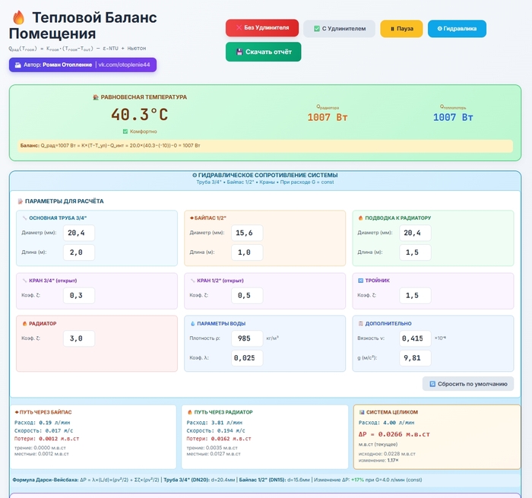Image resolution: width=532 pixels, height=498 pixels.
Task: Focus the bypass 1/2" length input
Action: 246,252
